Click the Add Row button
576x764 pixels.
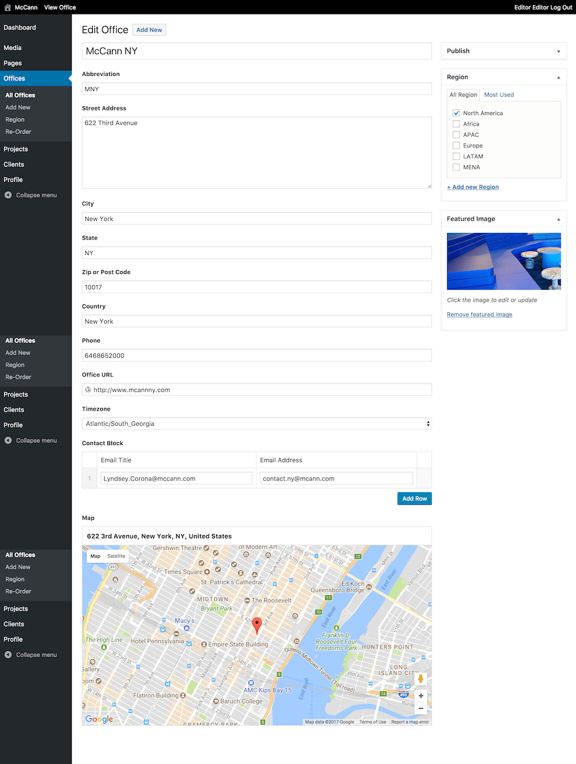pos(415,498)
